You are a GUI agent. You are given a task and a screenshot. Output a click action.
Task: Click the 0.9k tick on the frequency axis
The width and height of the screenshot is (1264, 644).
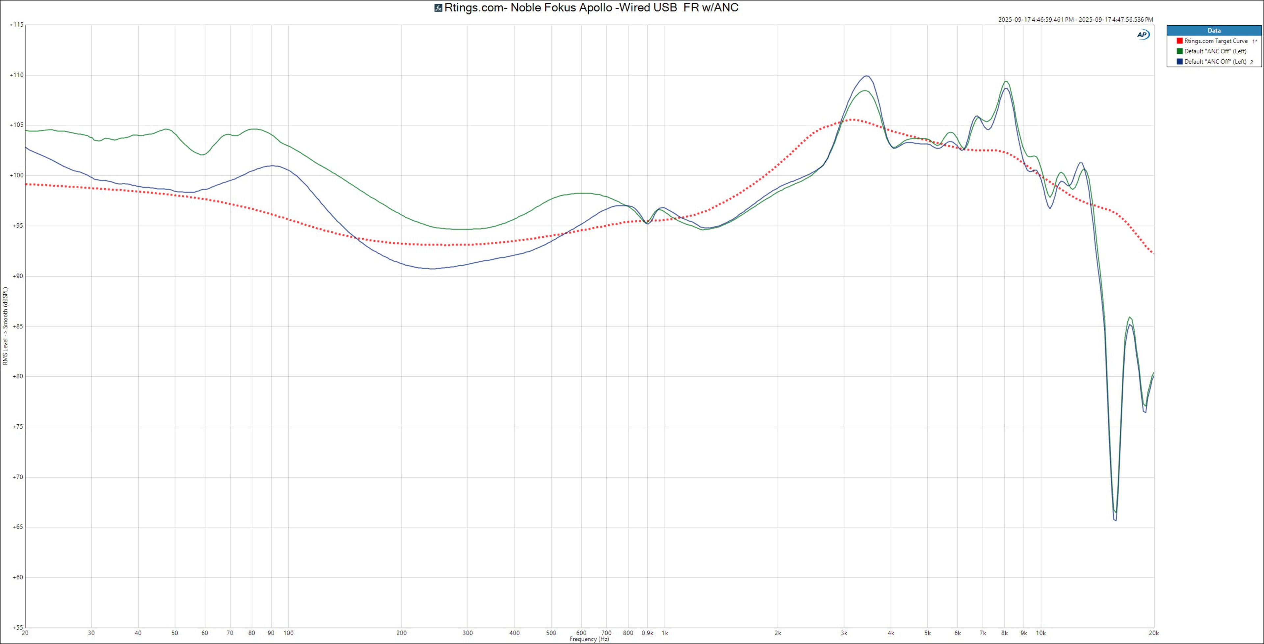647,633
